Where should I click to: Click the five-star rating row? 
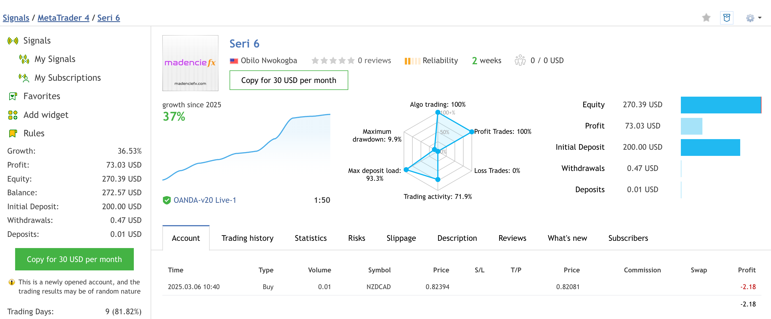[x=333, y=61]
